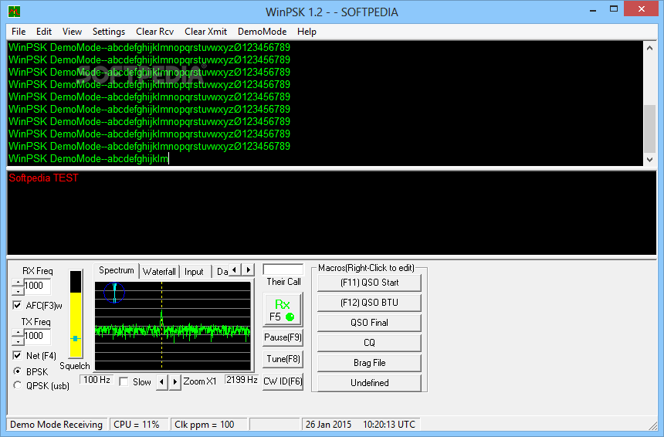This screenshot has width=664, height=437.
Task: Click the Rx F5 transmit/receive button
Action: (x=283, y=310)
